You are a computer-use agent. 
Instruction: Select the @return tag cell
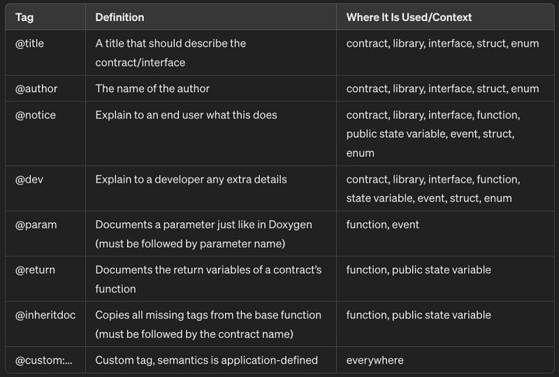tap(35, 270)
